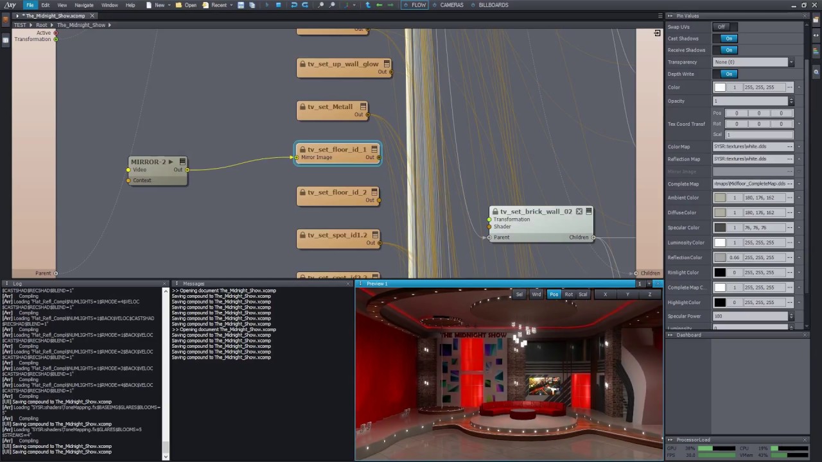This screenshot has width=822, height=462.
Task: Open the Navigate menu
Action: pos(84,5)
